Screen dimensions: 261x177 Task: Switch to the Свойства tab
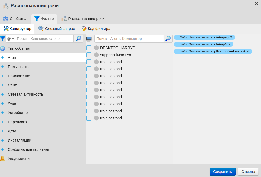point(15,19)
